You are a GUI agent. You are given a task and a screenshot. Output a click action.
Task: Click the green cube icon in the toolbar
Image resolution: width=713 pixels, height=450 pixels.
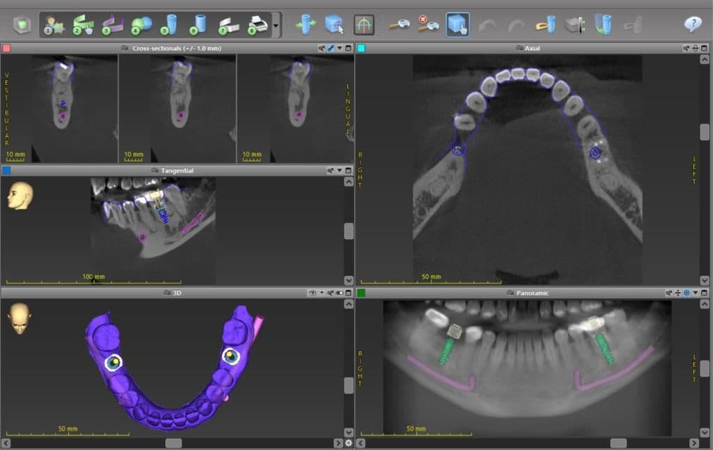(x=22, y=26)
